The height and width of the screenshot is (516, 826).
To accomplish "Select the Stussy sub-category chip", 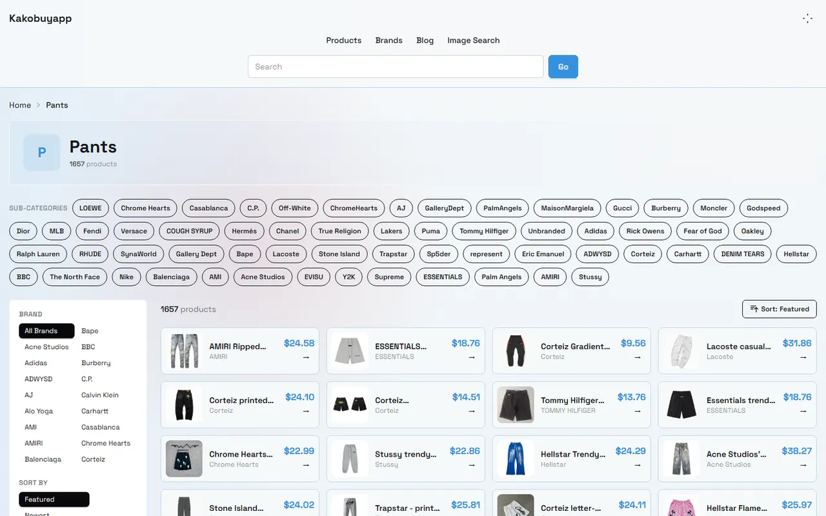I will point(590,277).
